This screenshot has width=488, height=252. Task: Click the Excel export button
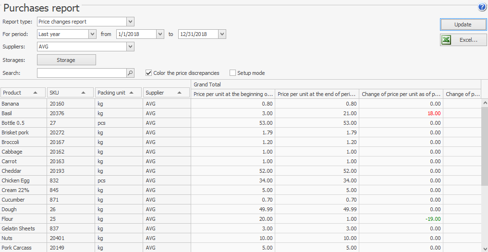(463, 40)
